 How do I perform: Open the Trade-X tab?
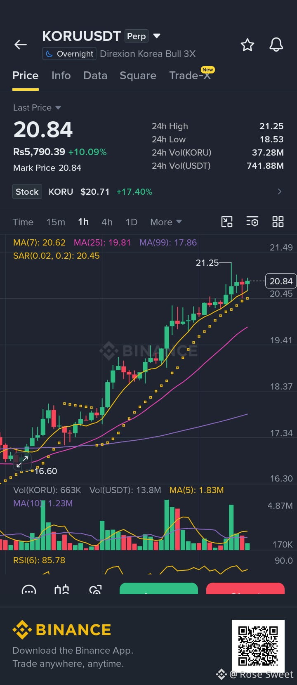[x=190, y=76]
